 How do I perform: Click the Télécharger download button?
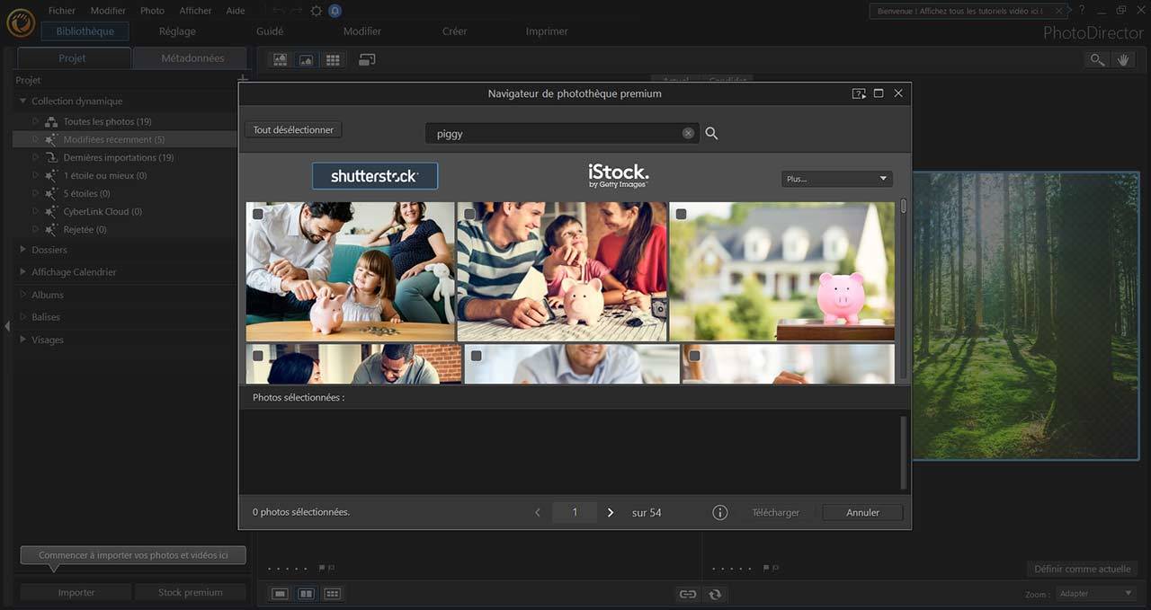[775, 513]
